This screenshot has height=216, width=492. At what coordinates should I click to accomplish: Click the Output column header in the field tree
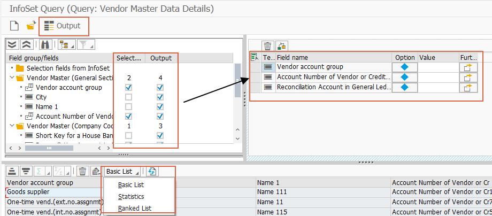[161, 58]
